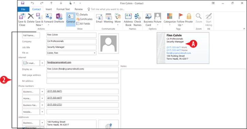
Task: Click the Job title field
Action: coord(71,47)
